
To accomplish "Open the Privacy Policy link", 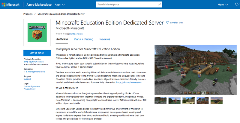I will coord(29,89).
